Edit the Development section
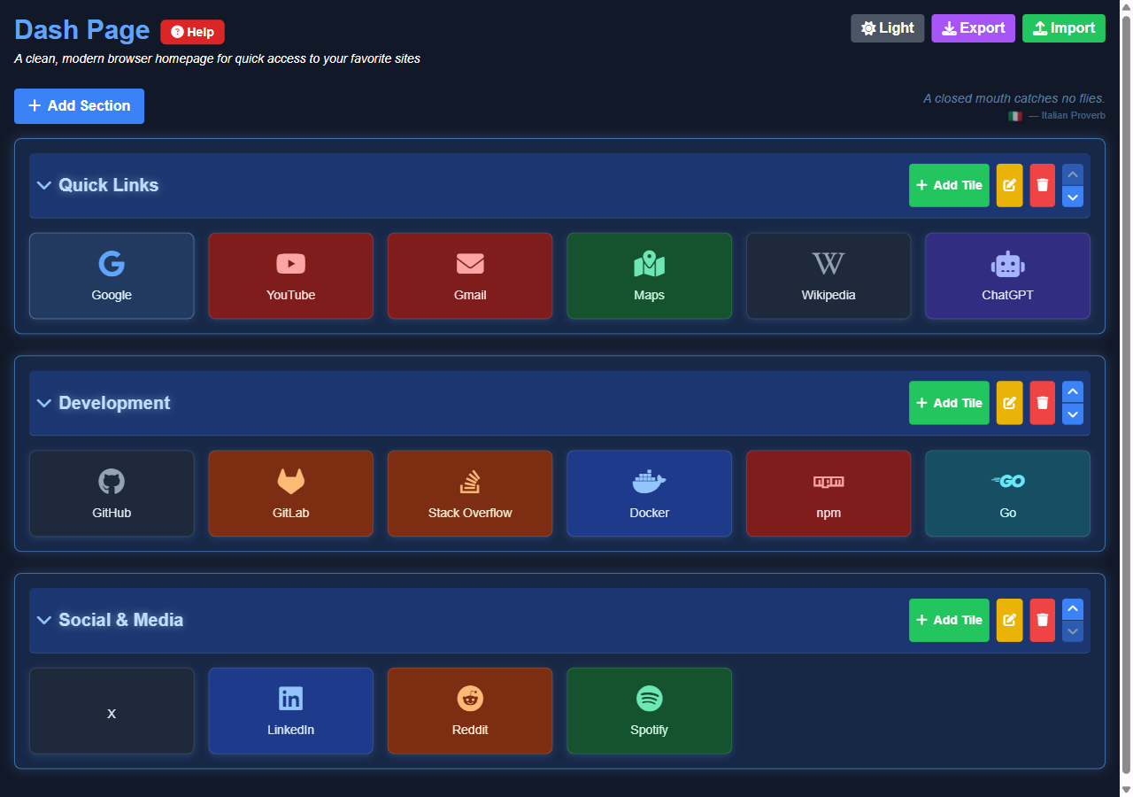1133x797 pixels. click(1009, 403)
